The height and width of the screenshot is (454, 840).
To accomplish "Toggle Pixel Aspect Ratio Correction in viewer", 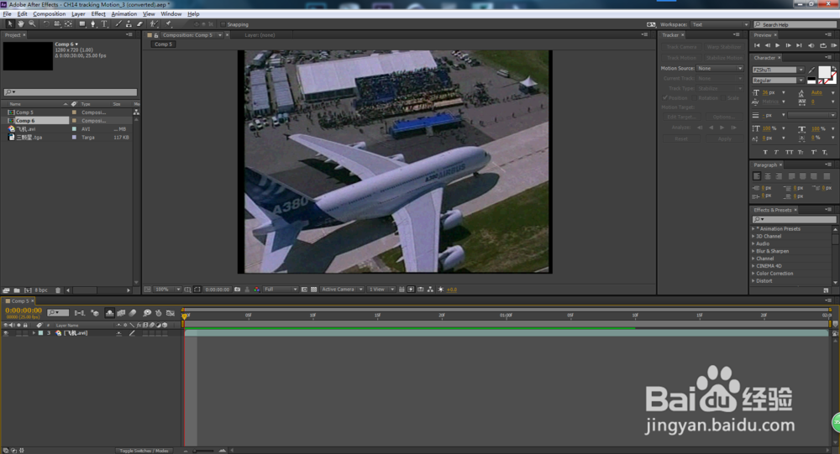I will [402, 290].
